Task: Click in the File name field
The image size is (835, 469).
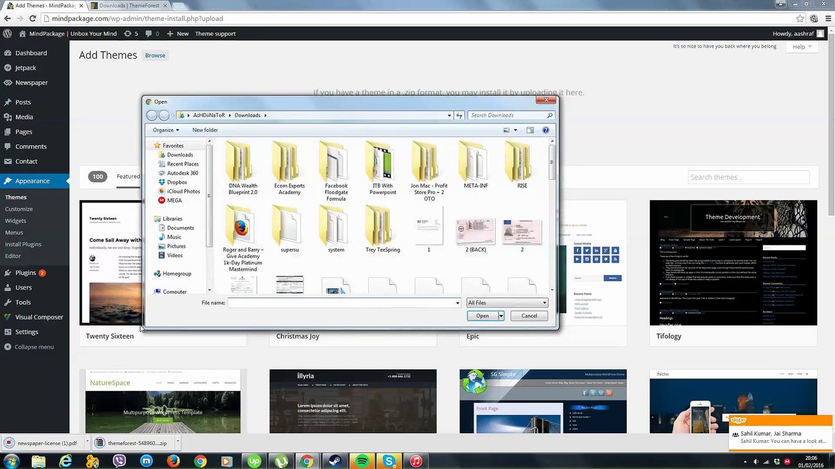Action: [343, 303]
